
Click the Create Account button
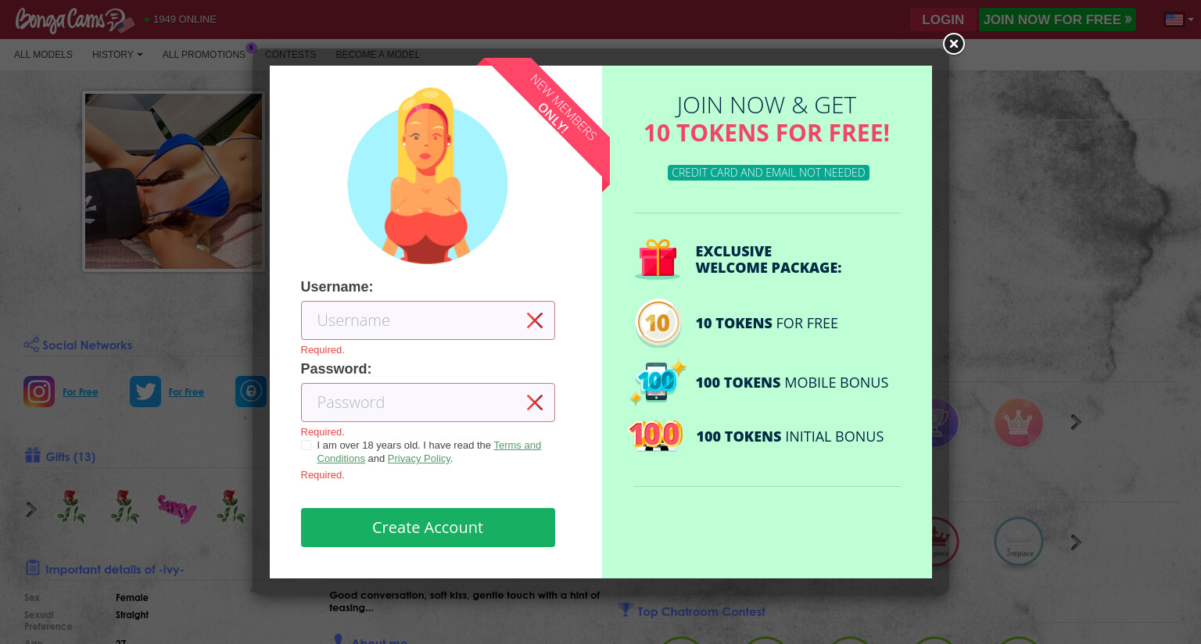428,528
